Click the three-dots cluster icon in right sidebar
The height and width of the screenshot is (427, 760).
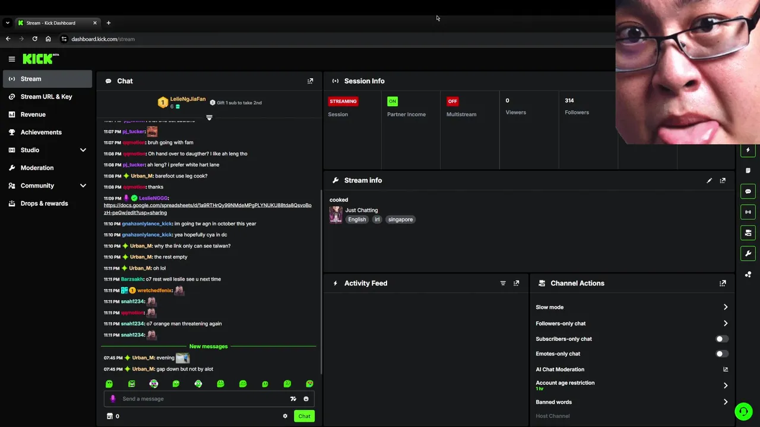pos(748,274)
